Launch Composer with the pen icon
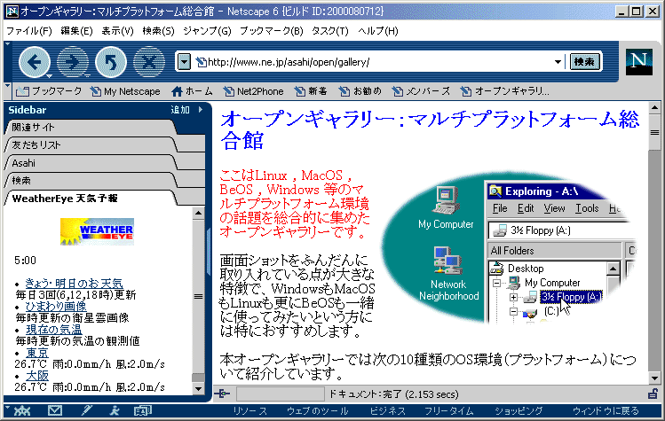The height and width of the screenshot is (421, 665). (86, 410)
